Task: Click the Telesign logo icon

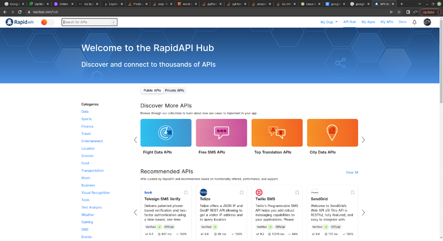Action: tap(148, 192)
